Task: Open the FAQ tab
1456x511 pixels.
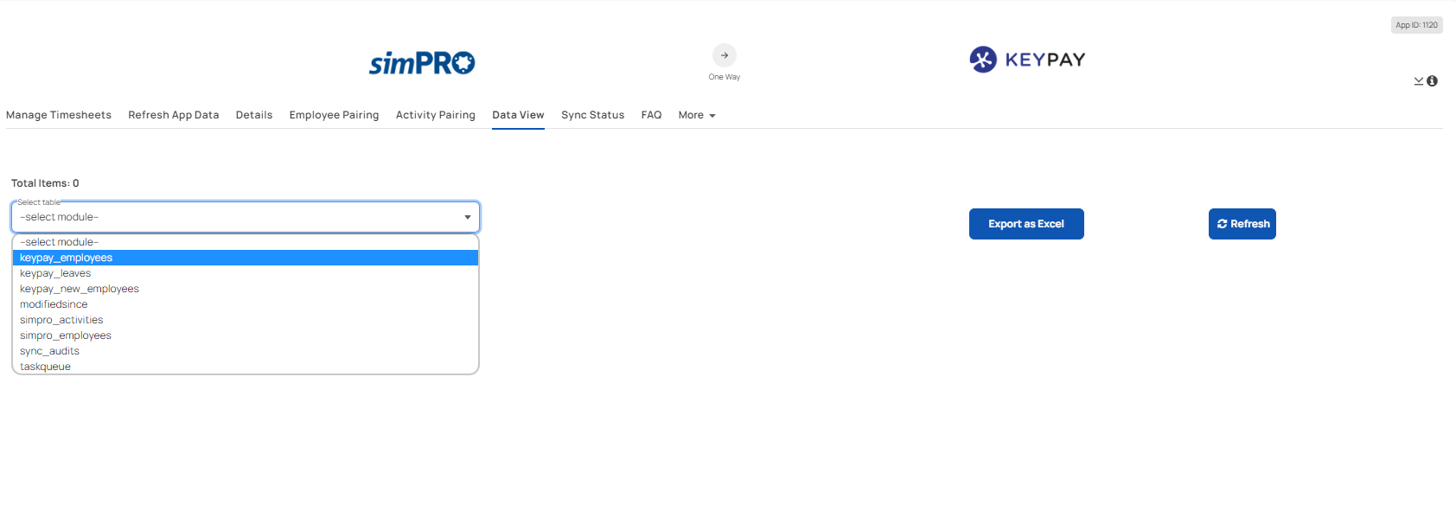Action: pyautogui.click(x=651, y=115)
